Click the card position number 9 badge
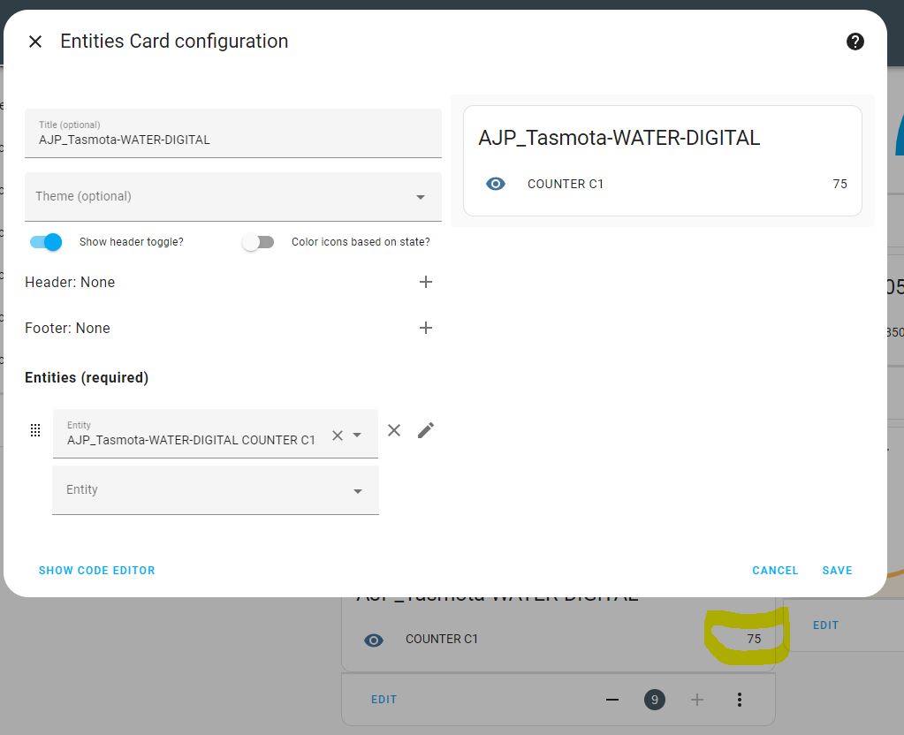904x735 pixels. [655, 700]
